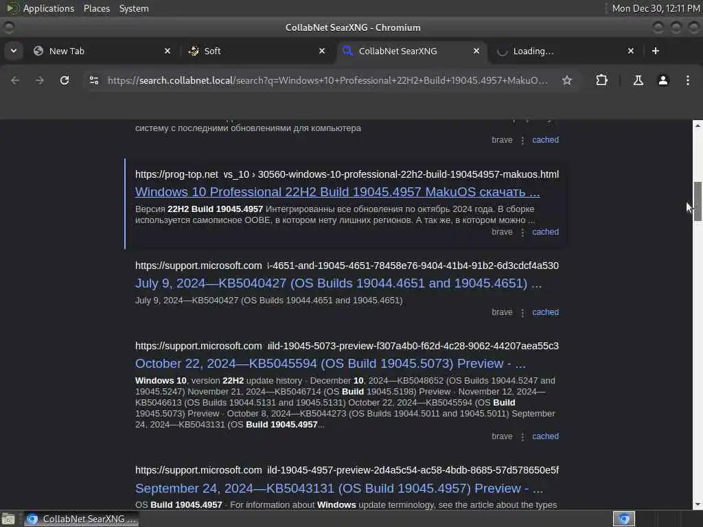The width and height of the screenshot is (703, 527).
Task: Click the Chromium window menu icon in the title bar
Action: click(x=8, y=27)
